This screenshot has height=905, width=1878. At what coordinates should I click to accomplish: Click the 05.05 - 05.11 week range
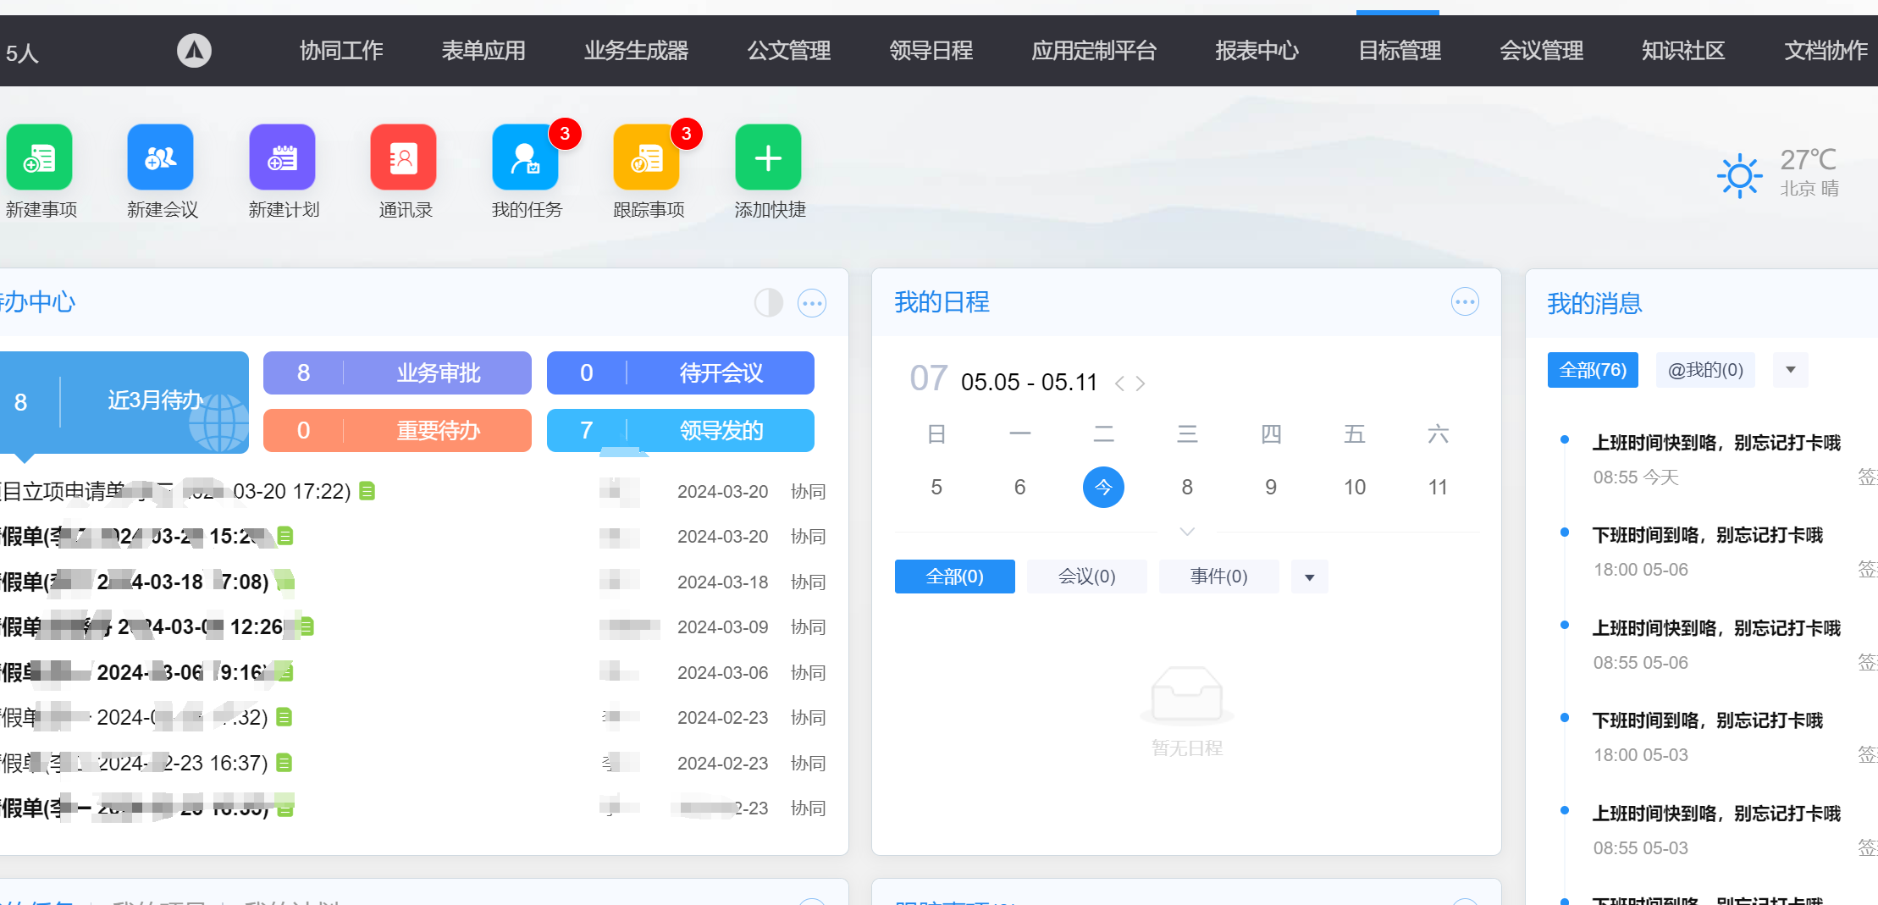coord(1029,383)
